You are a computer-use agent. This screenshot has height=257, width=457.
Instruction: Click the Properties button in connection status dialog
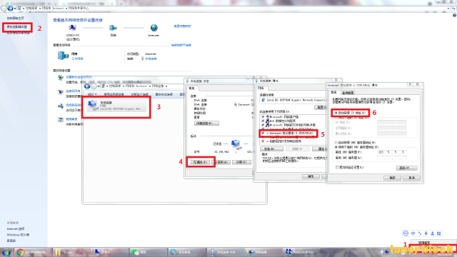pos(200,162)
